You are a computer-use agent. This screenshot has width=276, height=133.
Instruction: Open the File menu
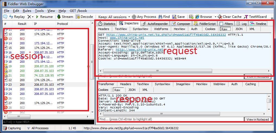click(7, 11)
